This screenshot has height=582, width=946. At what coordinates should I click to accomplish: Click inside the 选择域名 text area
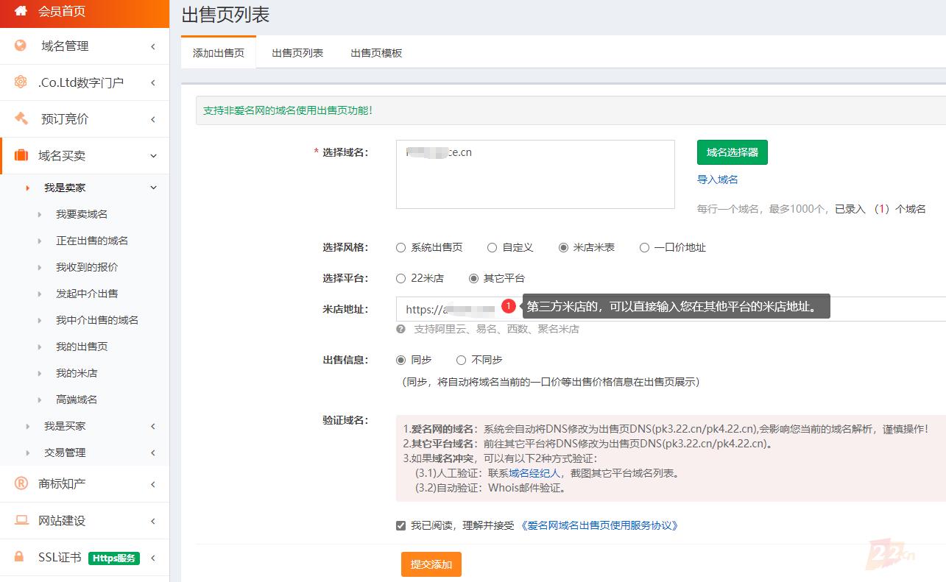[535, 180]
